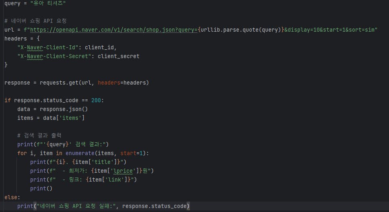Click the "X-Naver-Client-Id" header key
This screenshot has height=212, width=389.
pos(48,47)
